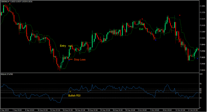
Task: Click the red arrow near 10 Oct peak
Action: pos(180,15)
